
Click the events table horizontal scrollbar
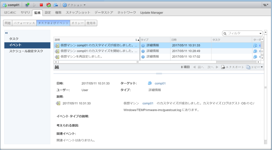click(x=137, y=62)
